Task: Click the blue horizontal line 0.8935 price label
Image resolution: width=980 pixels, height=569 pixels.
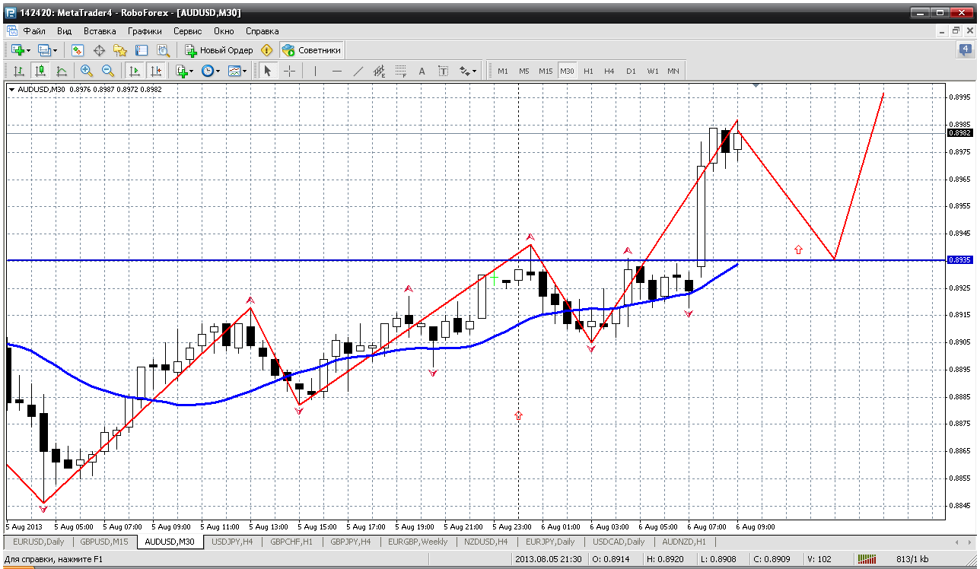Action: coord(960,259)
